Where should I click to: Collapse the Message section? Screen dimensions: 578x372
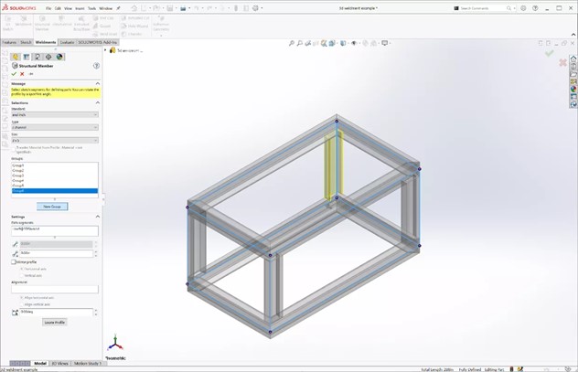(98, 83)
